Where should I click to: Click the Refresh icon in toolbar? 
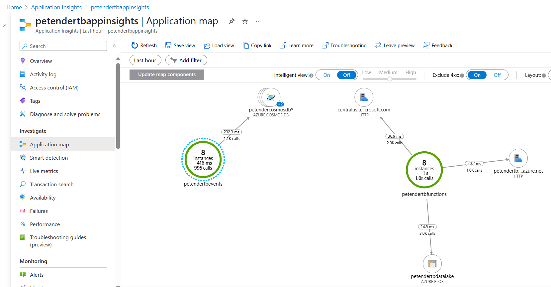pos(135,45)
